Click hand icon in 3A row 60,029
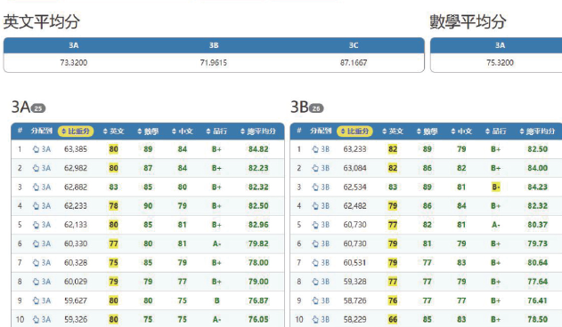This screenshot has width=562, height=327. click(x=36, y=282)
